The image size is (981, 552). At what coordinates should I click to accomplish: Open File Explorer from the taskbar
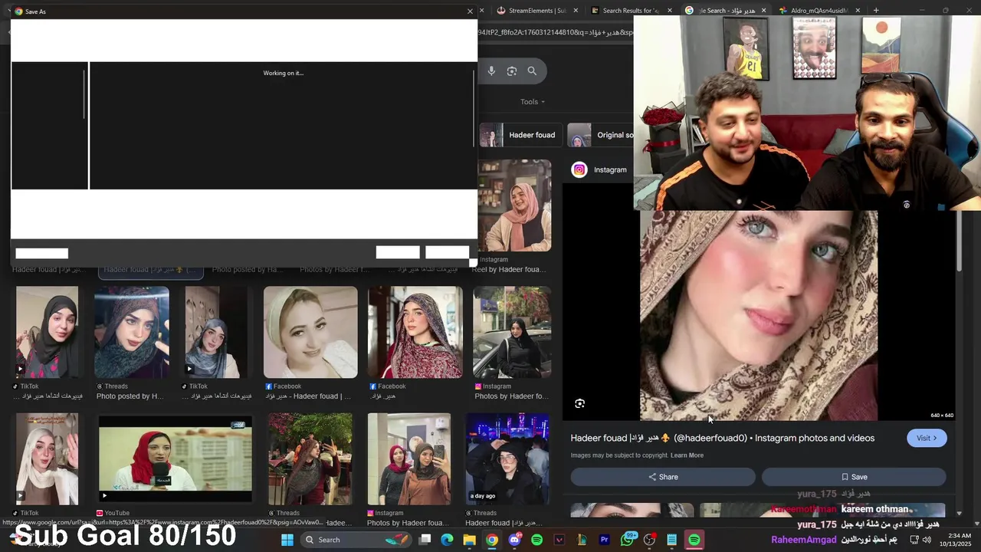click(469, 540)
